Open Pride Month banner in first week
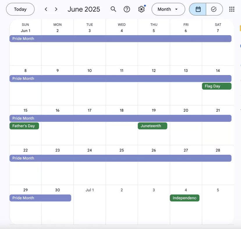Viewport: 241px width, 229px height. [120, 39]
